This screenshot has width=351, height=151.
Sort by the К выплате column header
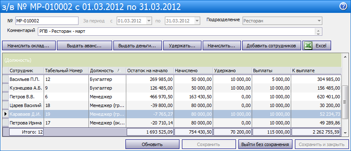coord(316,71)
